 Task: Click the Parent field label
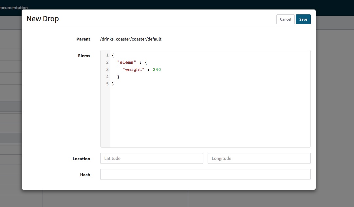(x=83, y=39)
